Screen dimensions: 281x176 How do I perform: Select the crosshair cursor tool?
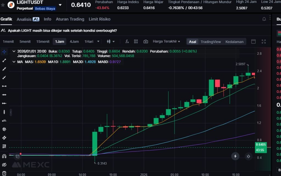4,52
